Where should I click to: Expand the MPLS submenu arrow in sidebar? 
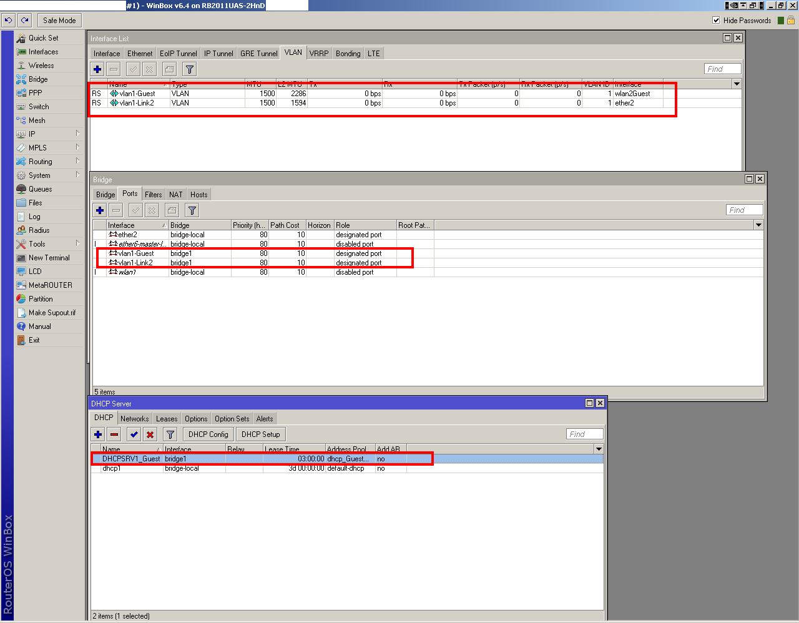(78, 147)
